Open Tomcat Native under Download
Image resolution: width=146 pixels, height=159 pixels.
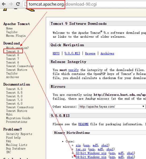coord(17,70)
